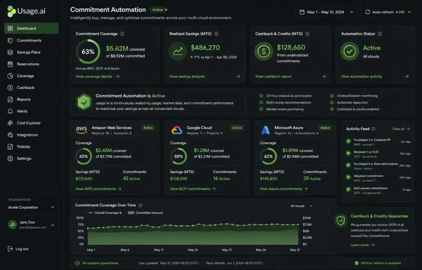Screen dimensions: 422x270
Task: Click the Log out icon
Action: 10,249
